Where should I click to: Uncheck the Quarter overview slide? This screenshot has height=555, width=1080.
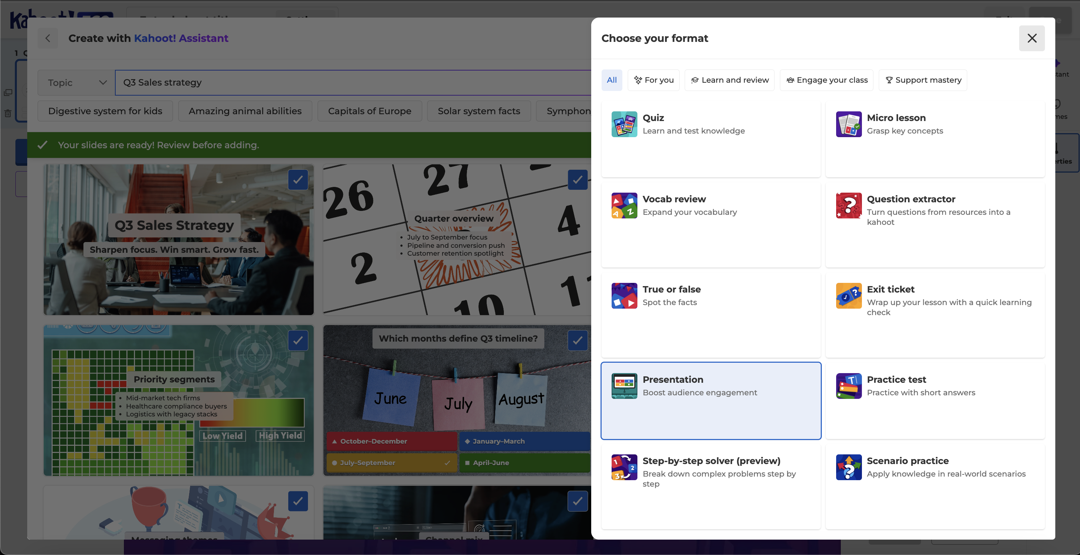click(x=577, y=180)
